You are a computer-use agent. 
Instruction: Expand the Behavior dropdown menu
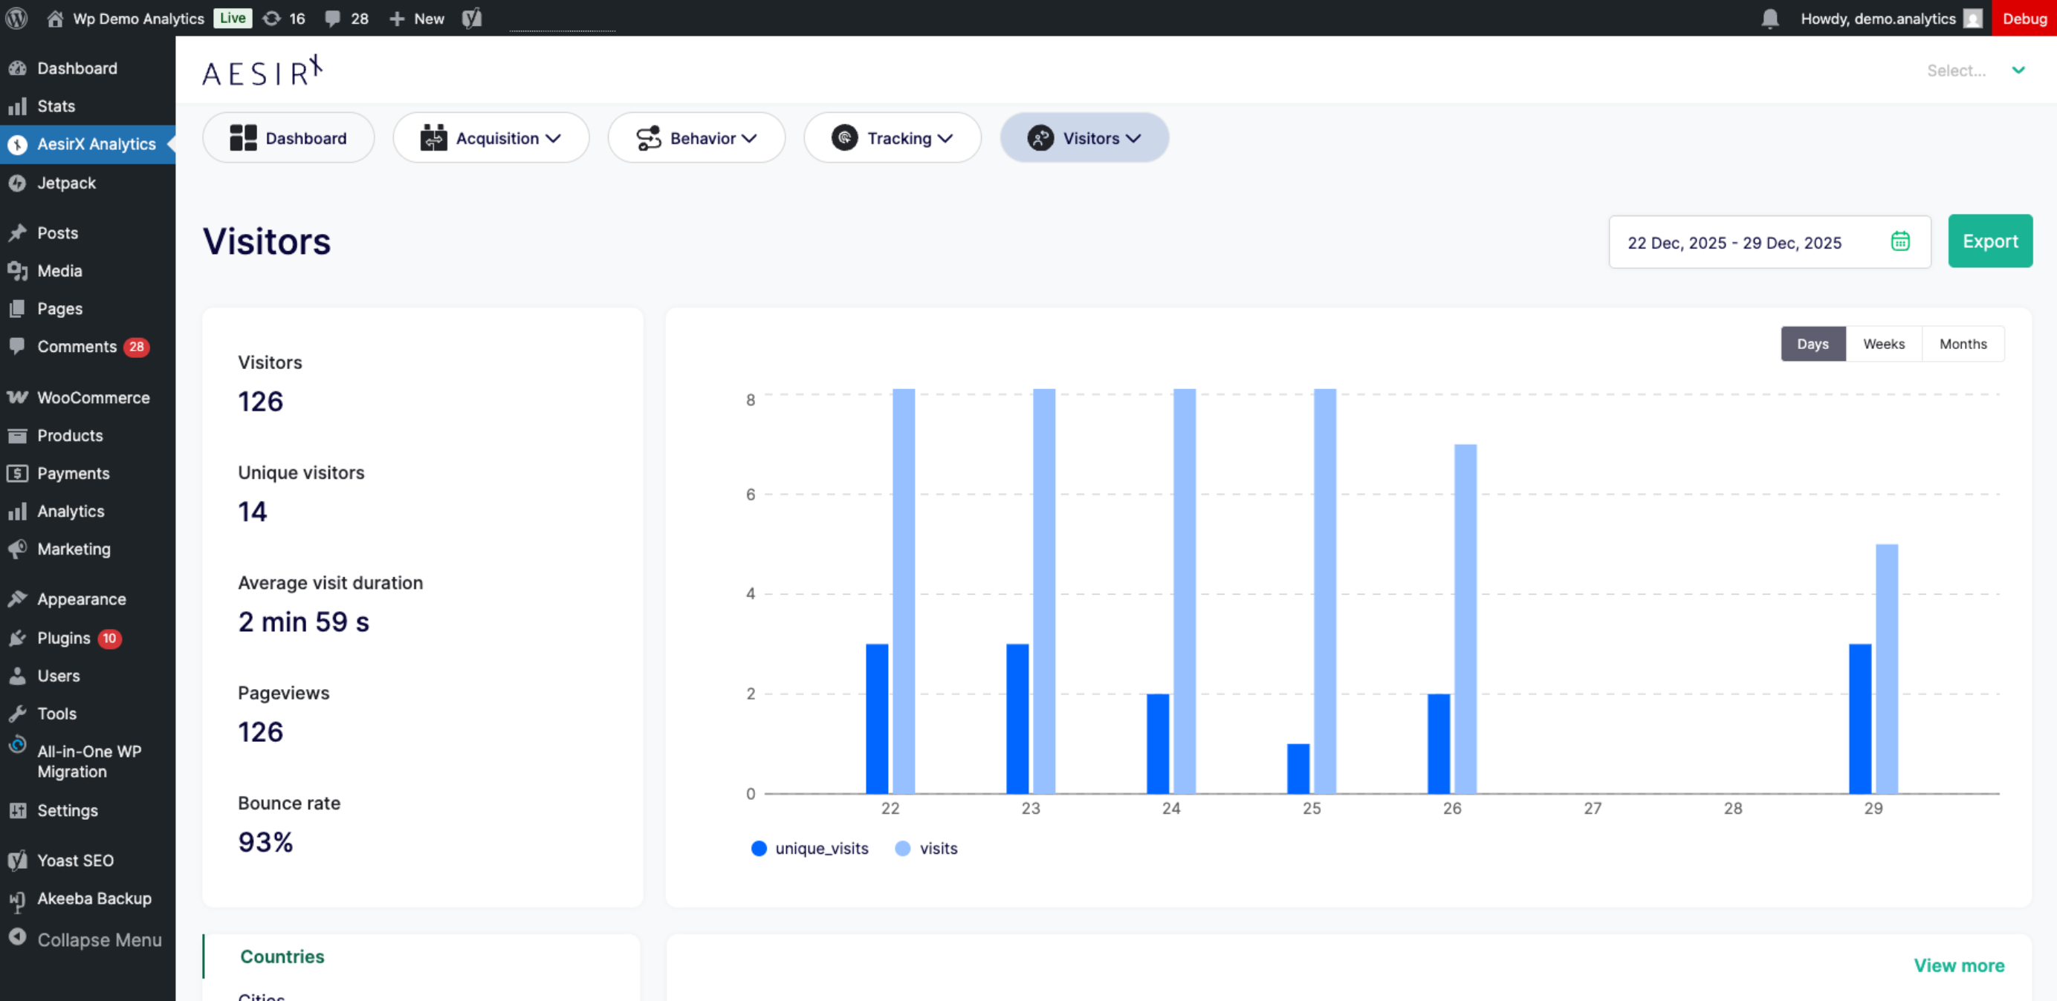click(696, 138)
